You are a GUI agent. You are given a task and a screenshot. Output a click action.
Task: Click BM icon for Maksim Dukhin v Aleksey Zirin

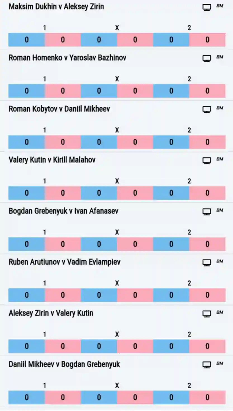[x=220, y=6]
